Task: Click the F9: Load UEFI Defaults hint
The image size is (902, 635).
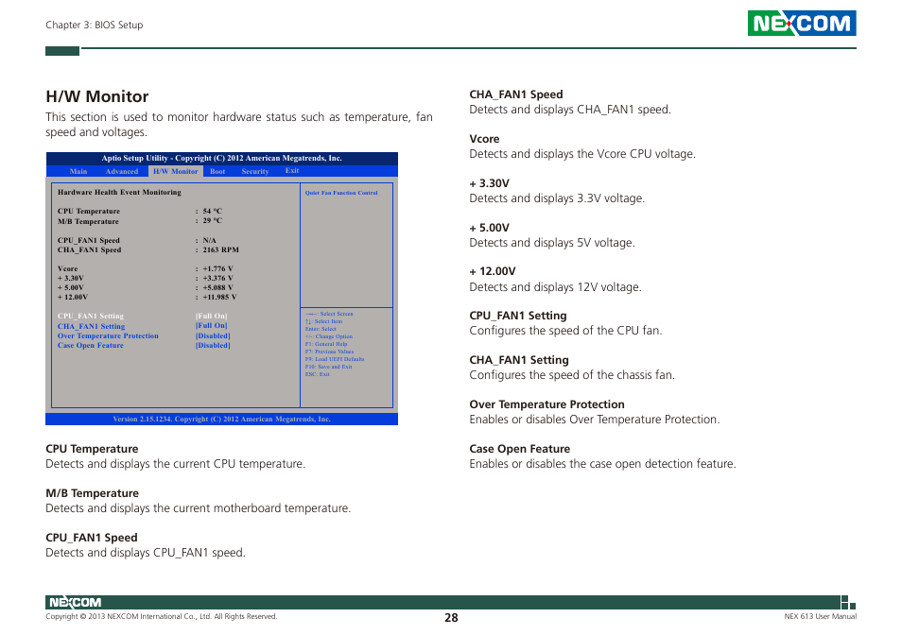Action: [334, 358]
